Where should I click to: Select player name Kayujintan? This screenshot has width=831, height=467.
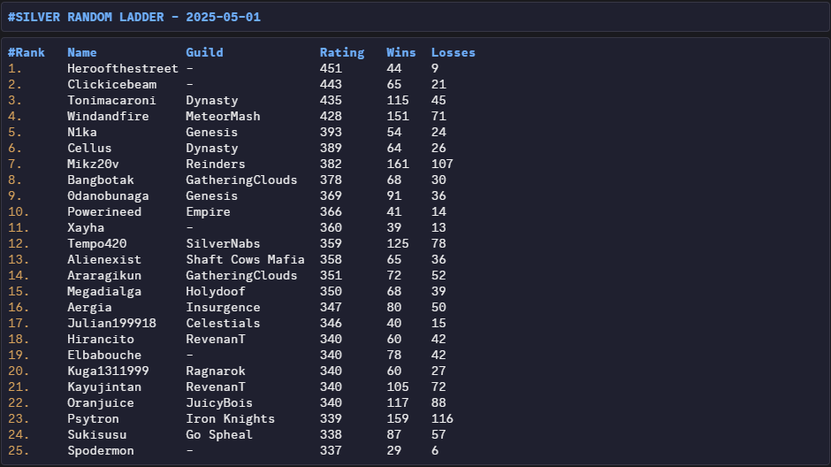pyautogui.click(x=104, y=387)
